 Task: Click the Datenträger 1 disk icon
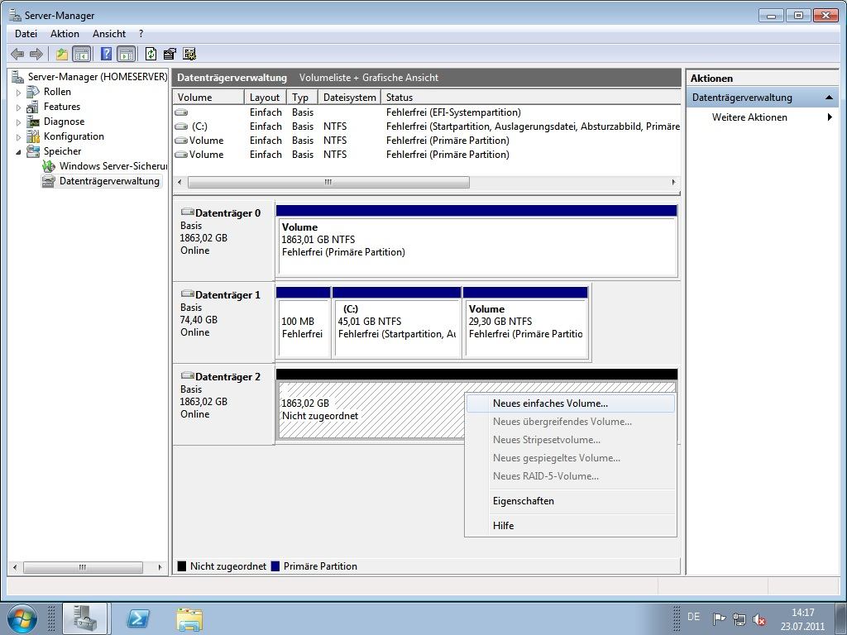187,294
